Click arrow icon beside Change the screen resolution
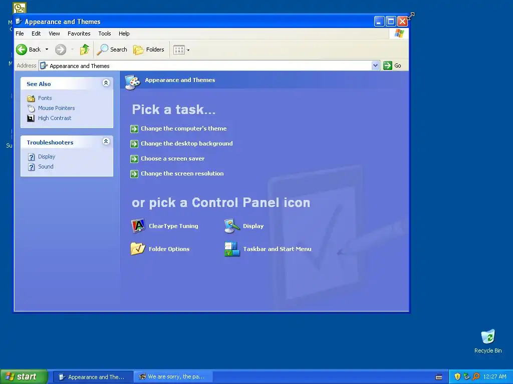 pyautogui.click(x=134, y=174)
